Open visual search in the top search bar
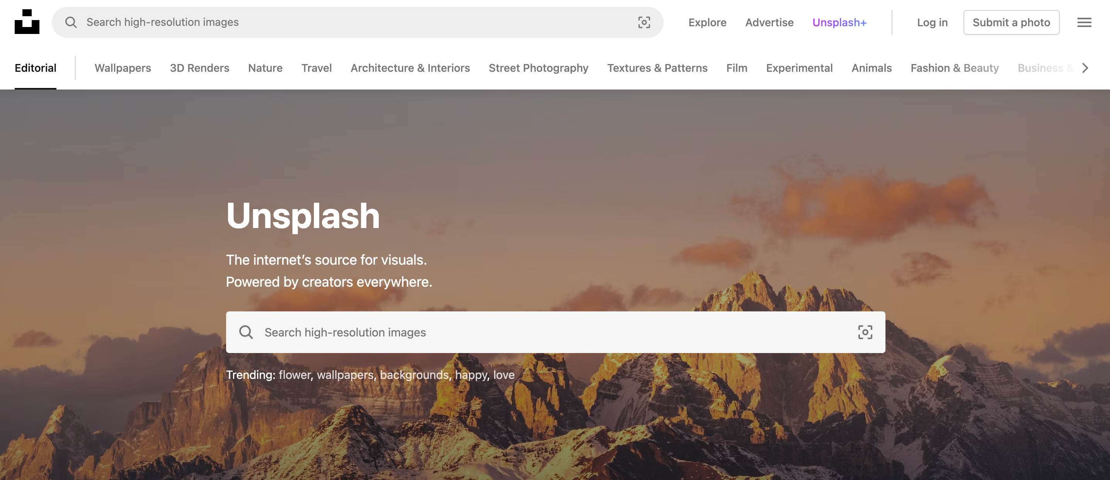Screen dimensions: 1110x480 click(644, 22)
